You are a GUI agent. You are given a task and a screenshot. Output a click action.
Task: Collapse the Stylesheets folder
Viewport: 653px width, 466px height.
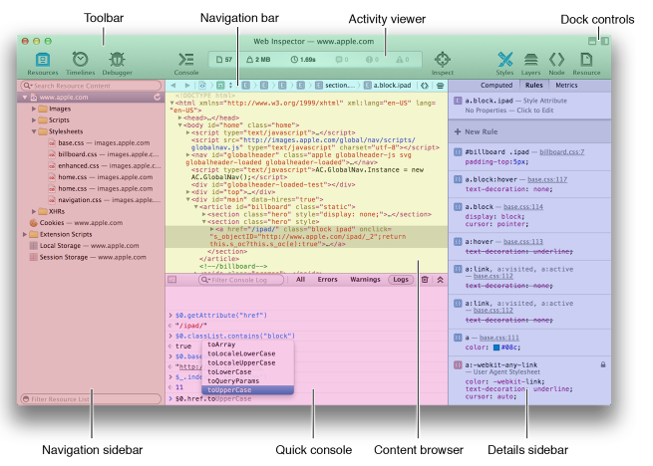(34, 131)
